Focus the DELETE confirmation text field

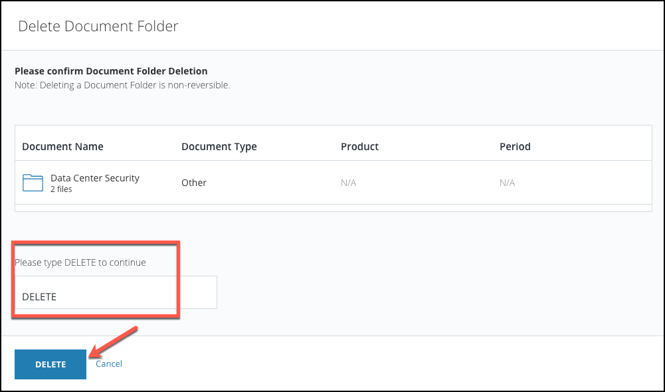(x=116, y=292)
